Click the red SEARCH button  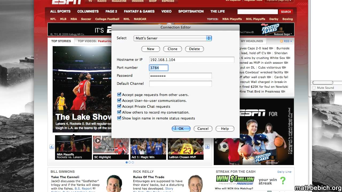point(286,12)
